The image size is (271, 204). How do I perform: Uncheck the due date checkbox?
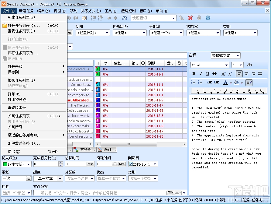[131, 164]
